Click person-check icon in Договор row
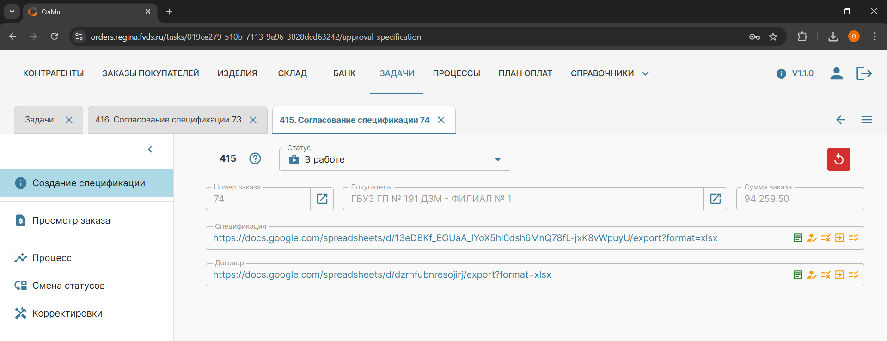 [812, 275]
